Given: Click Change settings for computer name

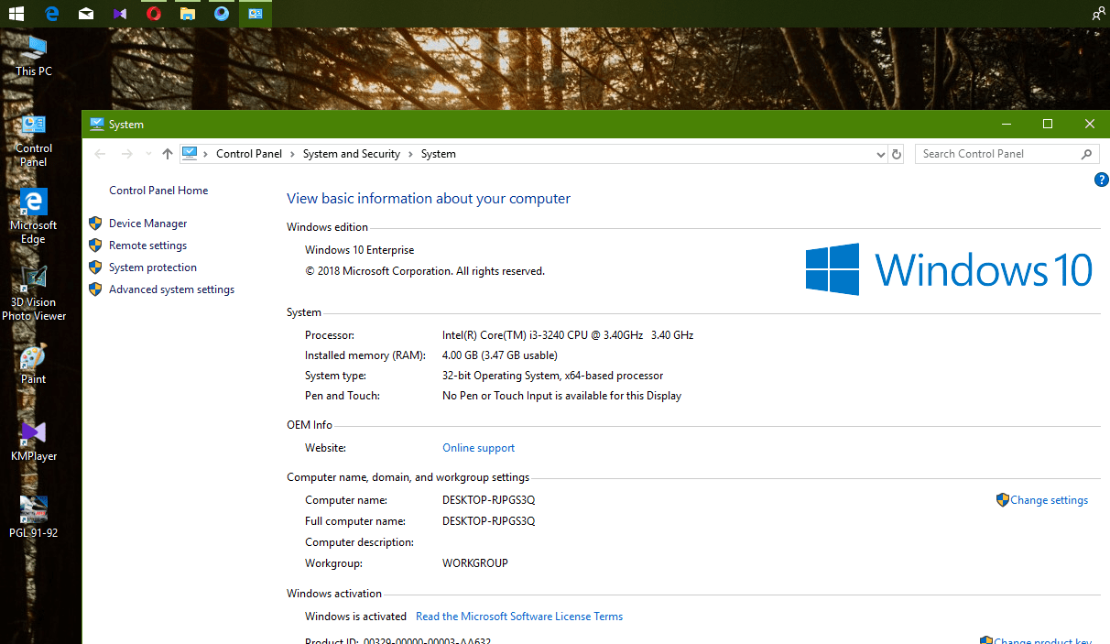Looking at the screenshot, I should 1049,500.
